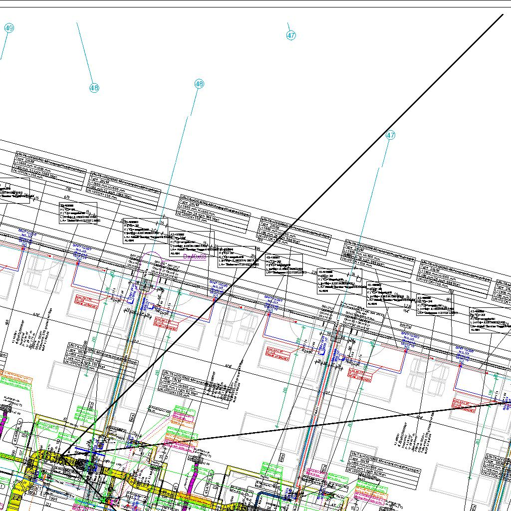Select the grid bubble 48 above the purple ellipse
511x511 pixels.
(x=199, y=84)
